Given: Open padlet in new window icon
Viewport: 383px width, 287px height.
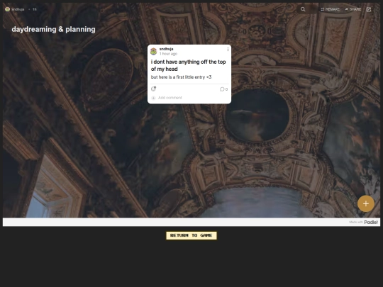Looking at the screenshot, I should 369,9.
